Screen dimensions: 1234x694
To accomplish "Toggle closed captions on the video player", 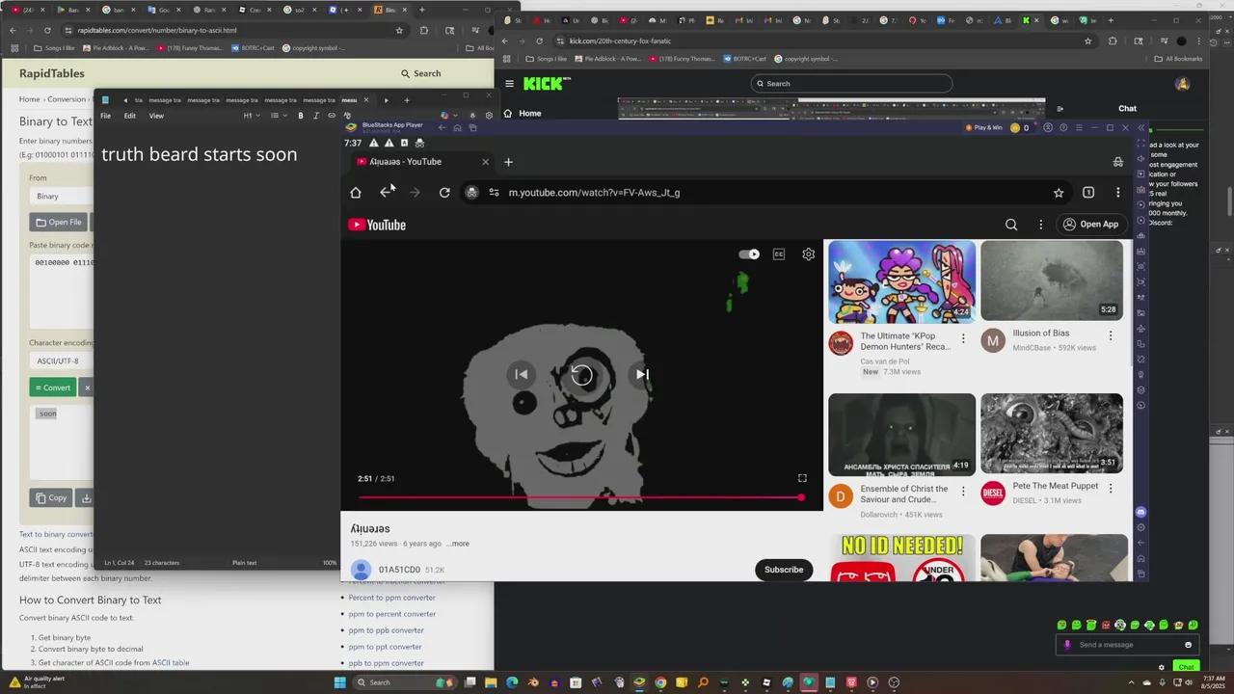I will (779, 254).
